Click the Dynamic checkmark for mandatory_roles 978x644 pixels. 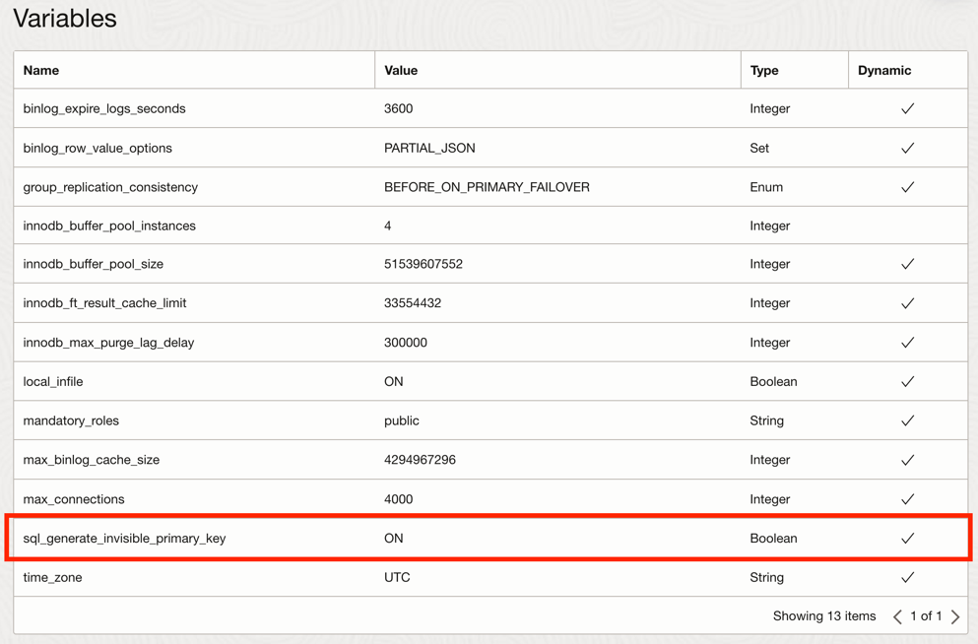(x=907, y=420)
